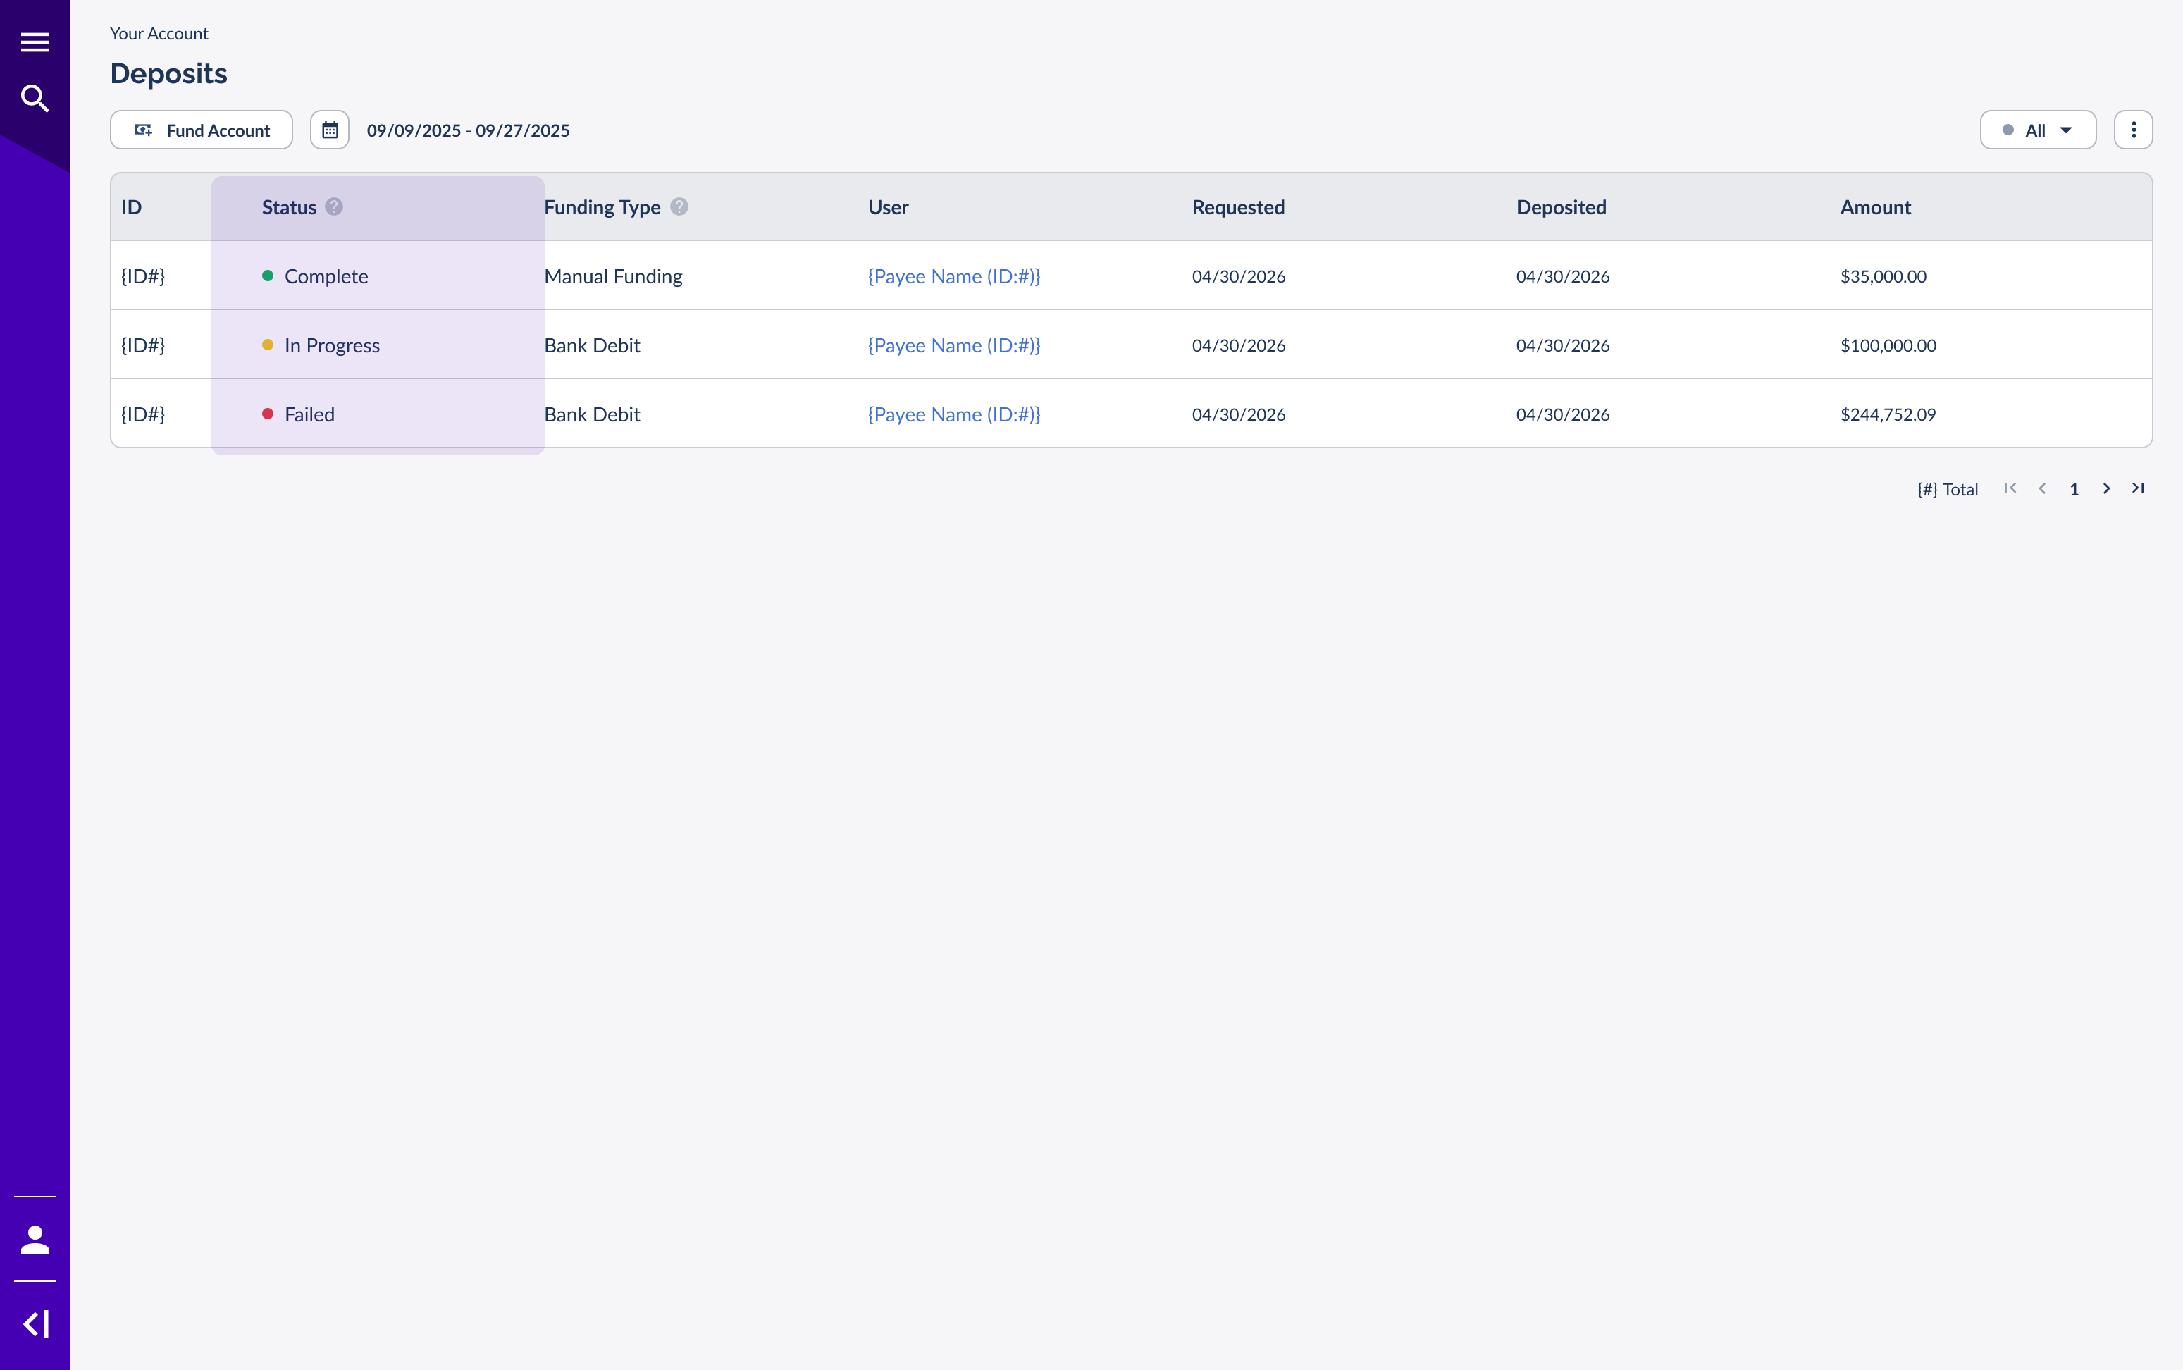Click the ID cell in the Complete row
Viewport: 2183px width, 1370px height.
click(x=143, y=276)
